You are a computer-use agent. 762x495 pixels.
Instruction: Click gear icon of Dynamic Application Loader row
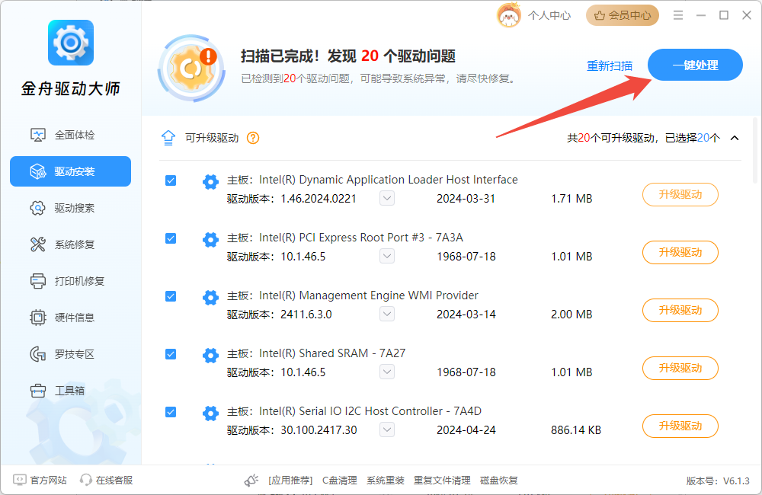pyautogui.click(x=210, y=182)
